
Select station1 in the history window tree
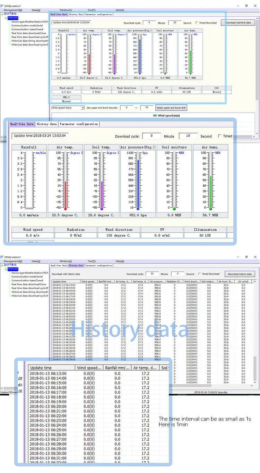pos(13,268)
